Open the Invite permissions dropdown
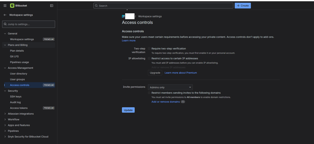The height and width of the screenshot is (144, 314). click(170, 87)
